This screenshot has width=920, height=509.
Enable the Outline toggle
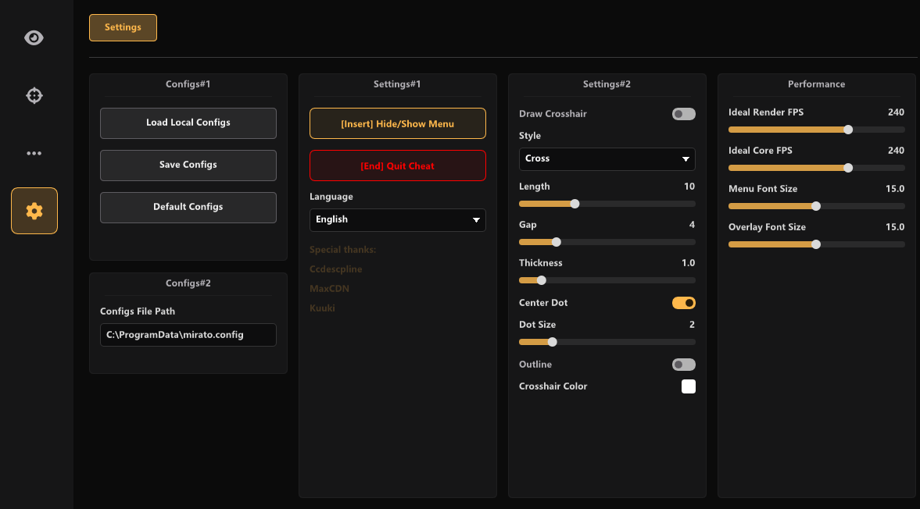pyautogui.click(x=683, y=365)
